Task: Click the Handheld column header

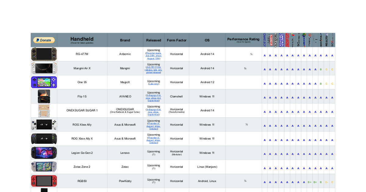Action: (x=82, y=40)
